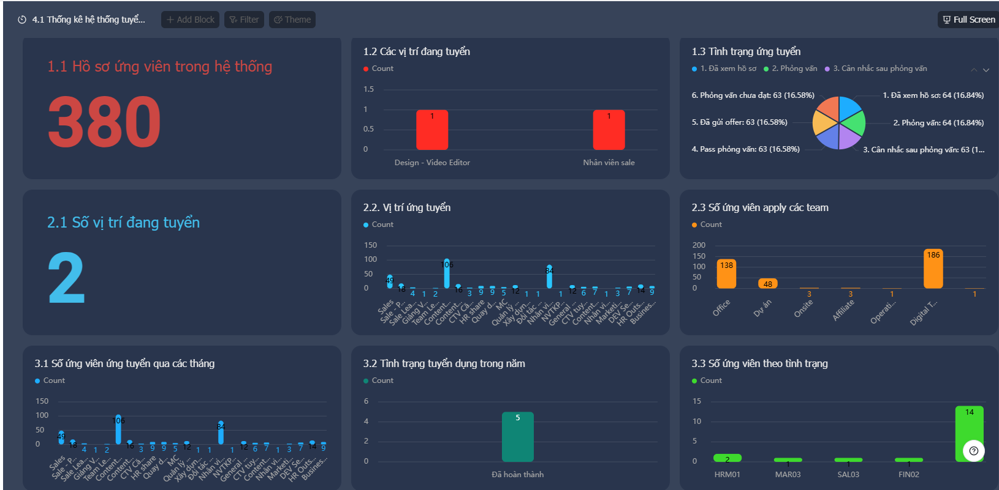Click the label "4. Pass phỏng vấn: 63 (16.58%)"
Image resolution: width=999 pixels, height=490 pixels.
coord(746,149)
